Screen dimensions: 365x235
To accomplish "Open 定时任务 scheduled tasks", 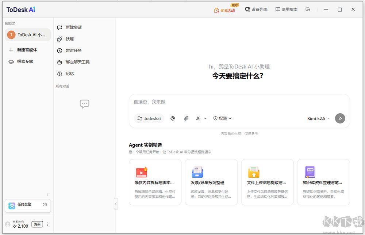I will 74,50.
